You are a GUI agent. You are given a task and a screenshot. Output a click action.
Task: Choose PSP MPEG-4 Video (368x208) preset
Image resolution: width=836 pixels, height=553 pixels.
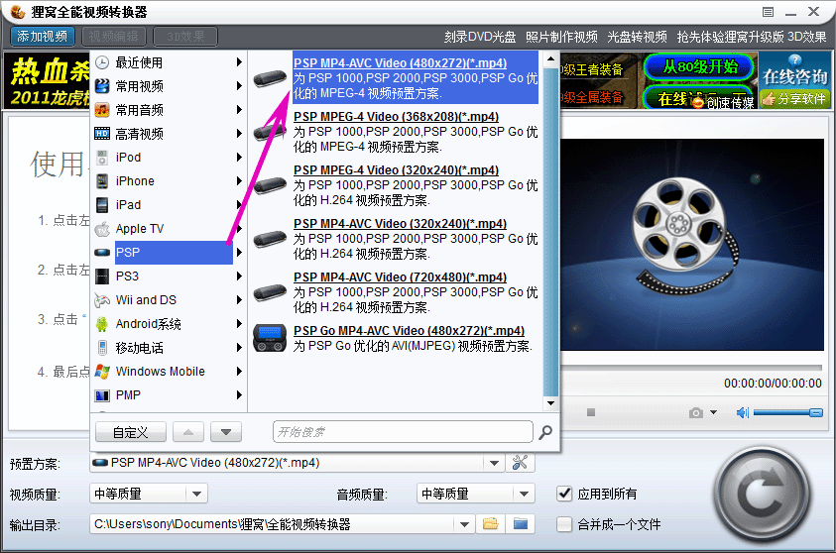[x=396, y=117]
